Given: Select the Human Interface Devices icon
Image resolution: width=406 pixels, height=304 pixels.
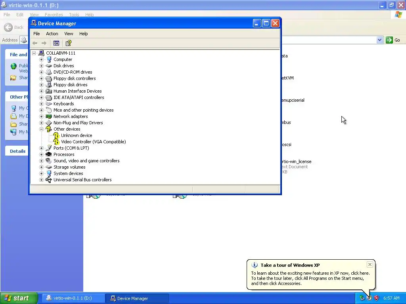Looking at the screenshot, I should 49,91.
